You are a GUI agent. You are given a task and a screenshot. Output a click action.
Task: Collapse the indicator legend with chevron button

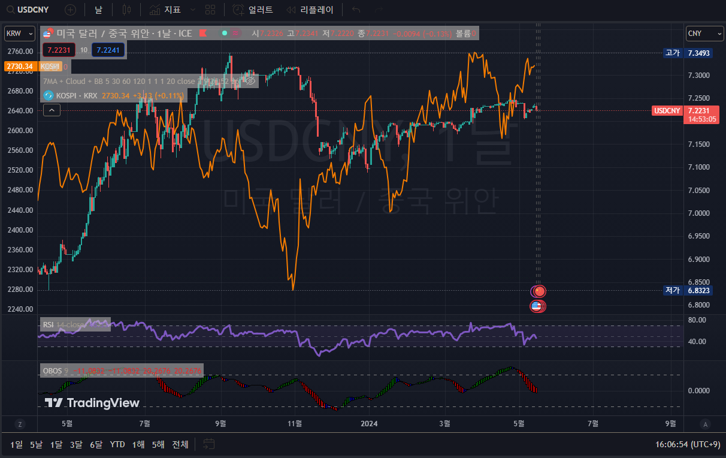click(x=52, y=110)
